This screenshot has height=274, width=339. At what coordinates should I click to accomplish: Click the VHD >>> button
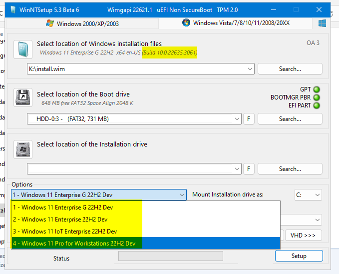pyautogui.click(x=304, y=235)
